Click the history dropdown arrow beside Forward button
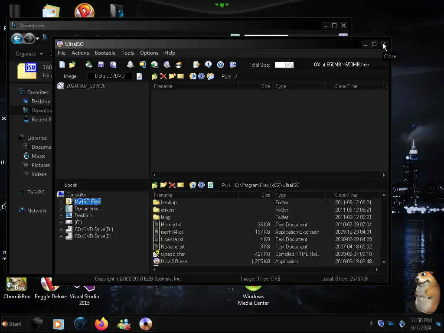This screenshot has width=444, height=333. click(x=37, y=39)
